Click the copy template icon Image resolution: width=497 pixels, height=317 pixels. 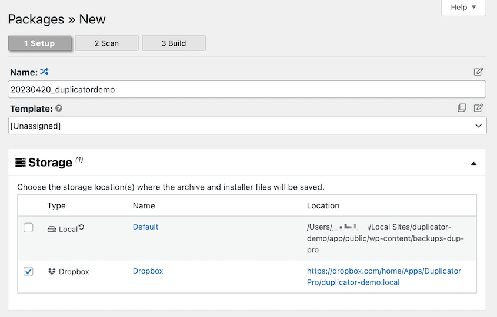point(462,108)
